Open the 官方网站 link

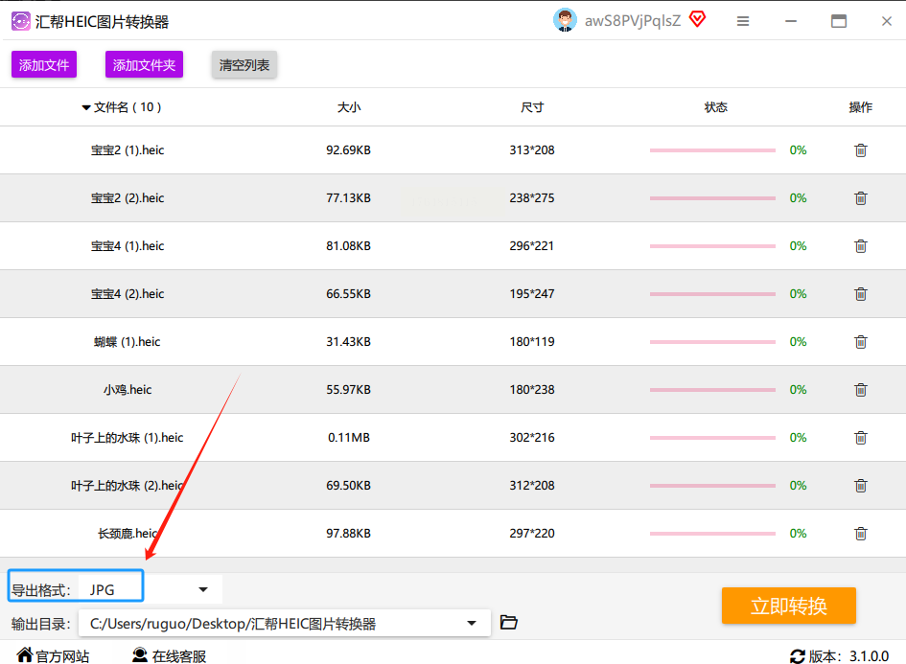[54, 656]
